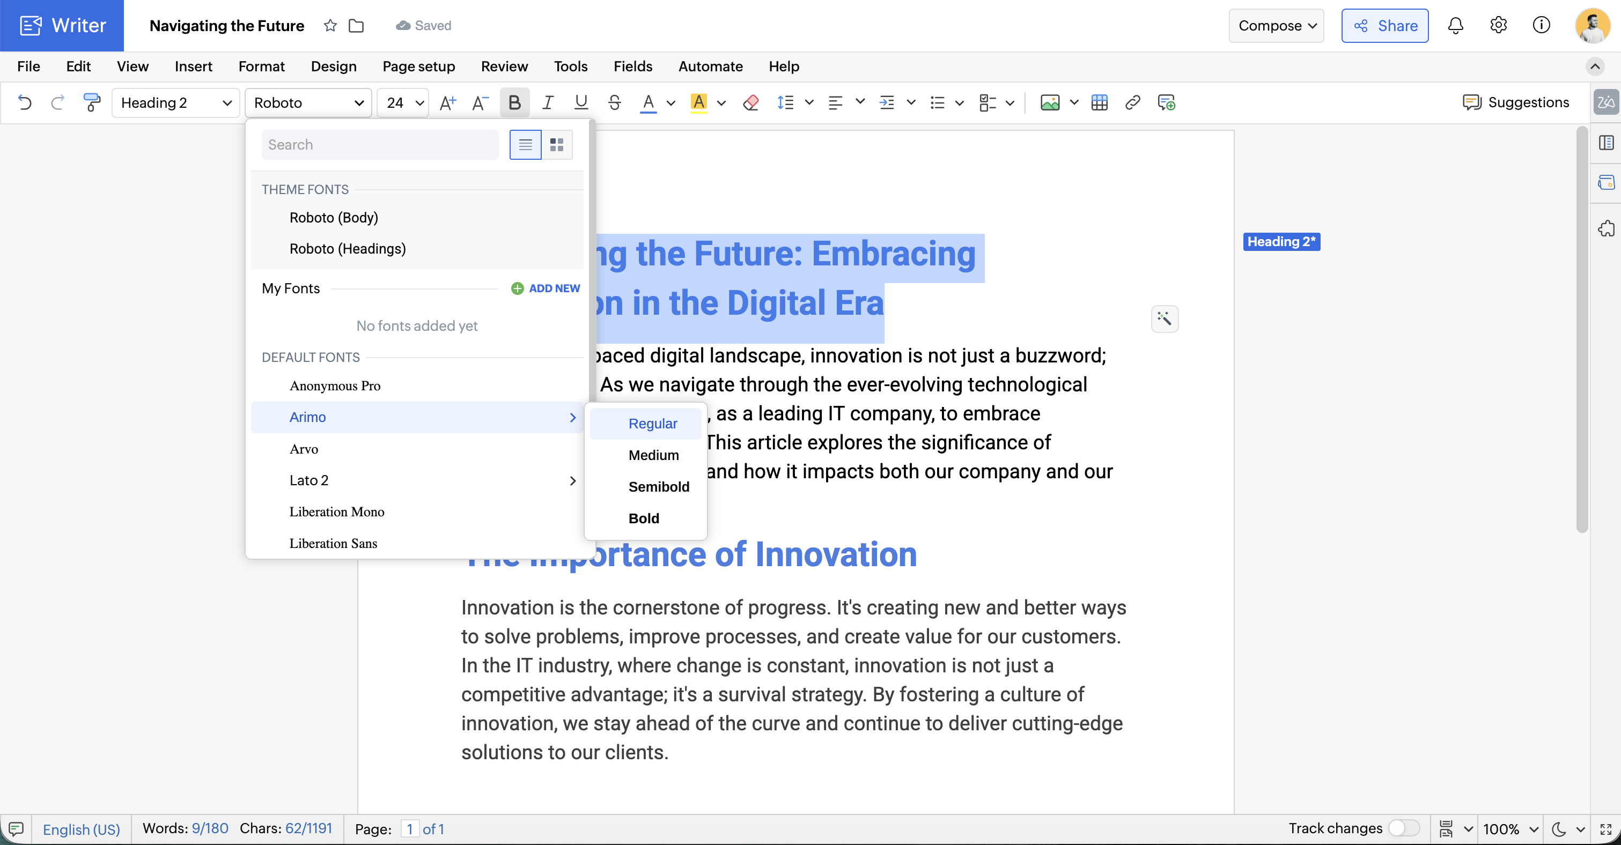Click the insert link icon
Viewport: 1621px width, 845px height.
coord(1132,102)
